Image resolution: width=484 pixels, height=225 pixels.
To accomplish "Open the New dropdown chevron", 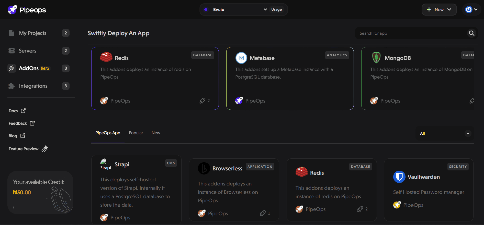I will [x=449, y=9].
